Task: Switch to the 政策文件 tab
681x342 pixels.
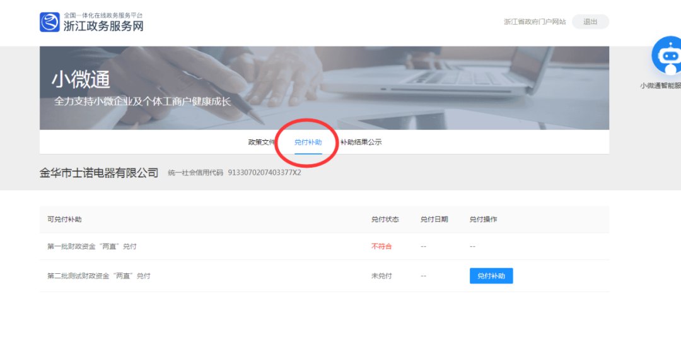Action: [x=261, y=142]
